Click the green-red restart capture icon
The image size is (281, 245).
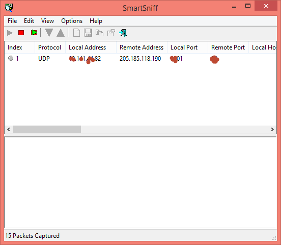pos(34,33)
